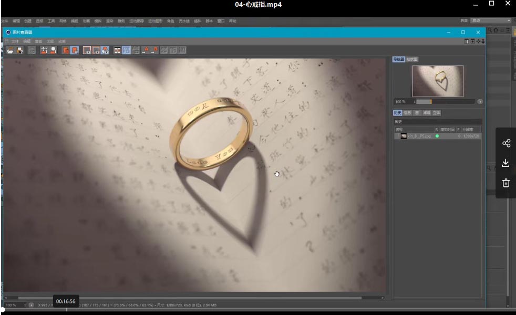Click the middle greyed-out icon after Set B
Screen dimensions: 516x315
pyautogui.click(x=173, y=50)
